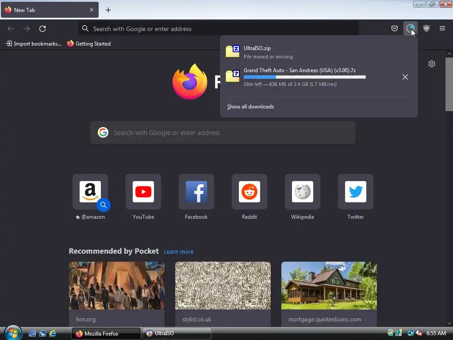Click the taskbar clock showing 6:55 AM
This screenshot has width=453, height=340.
436,333
